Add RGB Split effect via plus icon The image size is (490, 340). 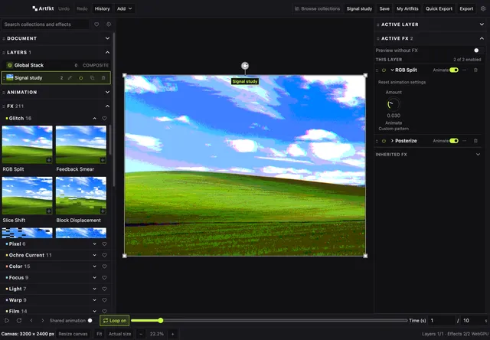click(x=49, y=160)
